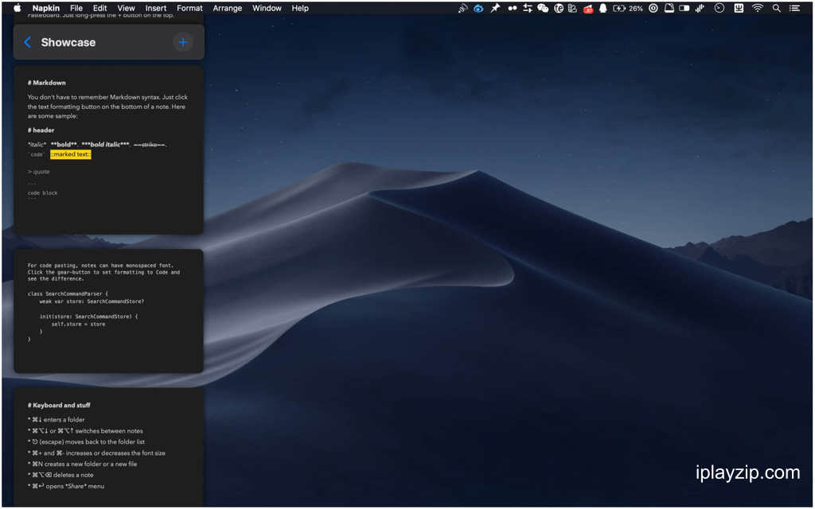
Task: Open the Insert menu
Action: coord(156,8)
